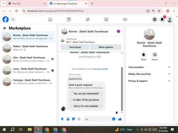The width and height of the screenshot is (178, 133).
Task: Open the emoji picker in message box
Action: point(114,119)
